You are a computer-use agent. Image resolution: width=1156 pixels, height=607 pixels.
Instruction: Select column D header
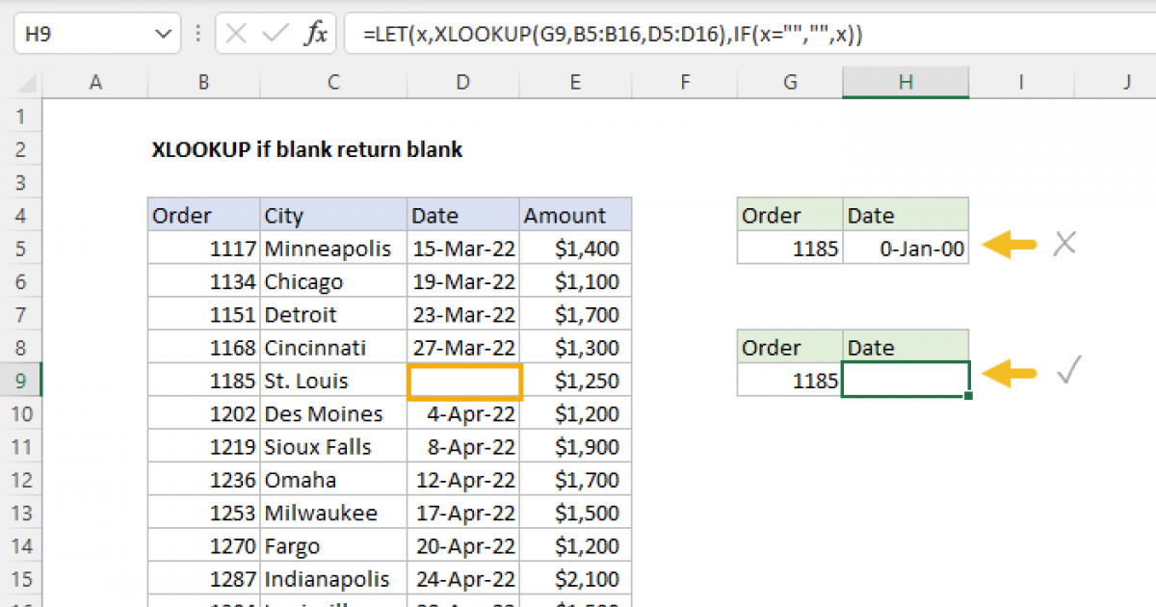click(x=463, y=83)
